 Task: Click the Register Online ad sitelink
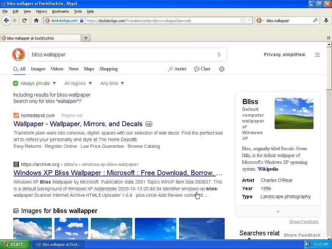(61, 146)
